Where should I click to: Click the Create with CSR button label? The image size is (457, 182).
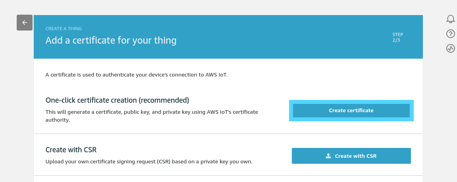355,156
